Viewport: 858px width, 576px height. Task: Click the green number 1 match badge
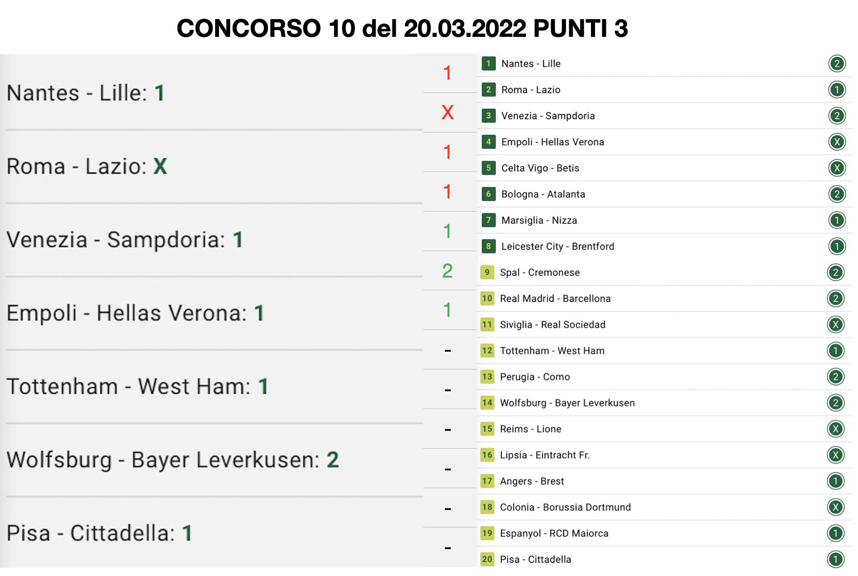tap(488, 64)
